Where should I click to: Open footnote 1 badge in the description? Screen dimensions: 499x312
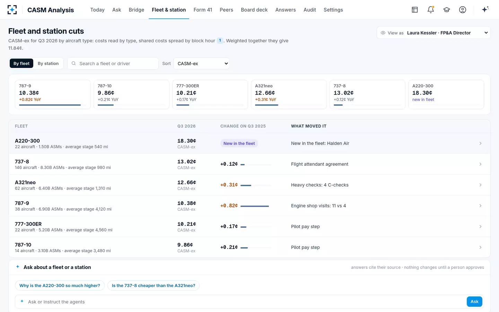(220, 41)
